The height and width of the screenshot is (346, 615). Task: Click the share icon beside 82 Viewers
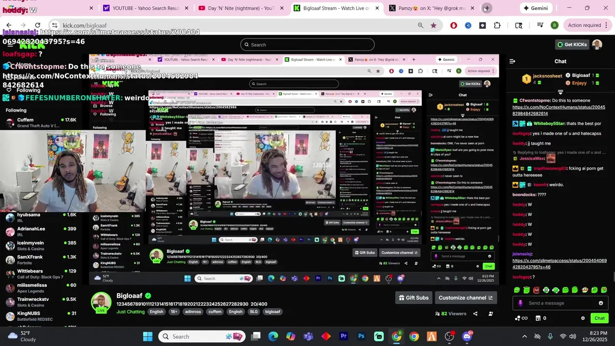click(x=475, y=314)
